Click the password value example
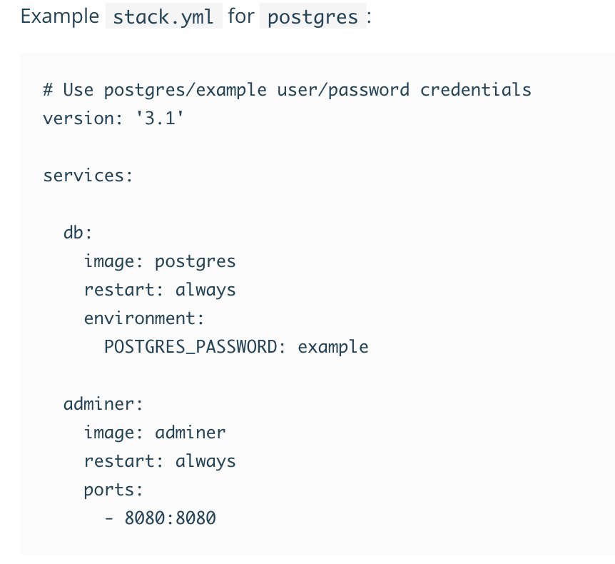The width and height of the screenshot is (615, 564). pyautogui.click(x=333, y=347)
